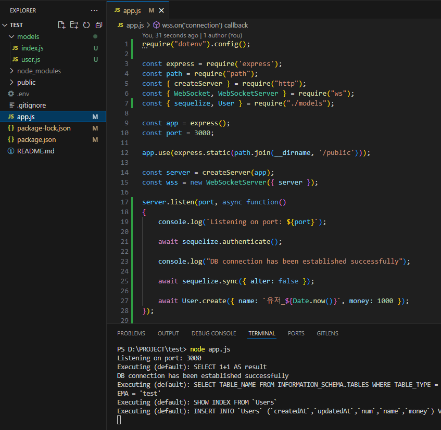Open the .env file
The width and height of the screenshot is (441, 430).
point(23,94)
